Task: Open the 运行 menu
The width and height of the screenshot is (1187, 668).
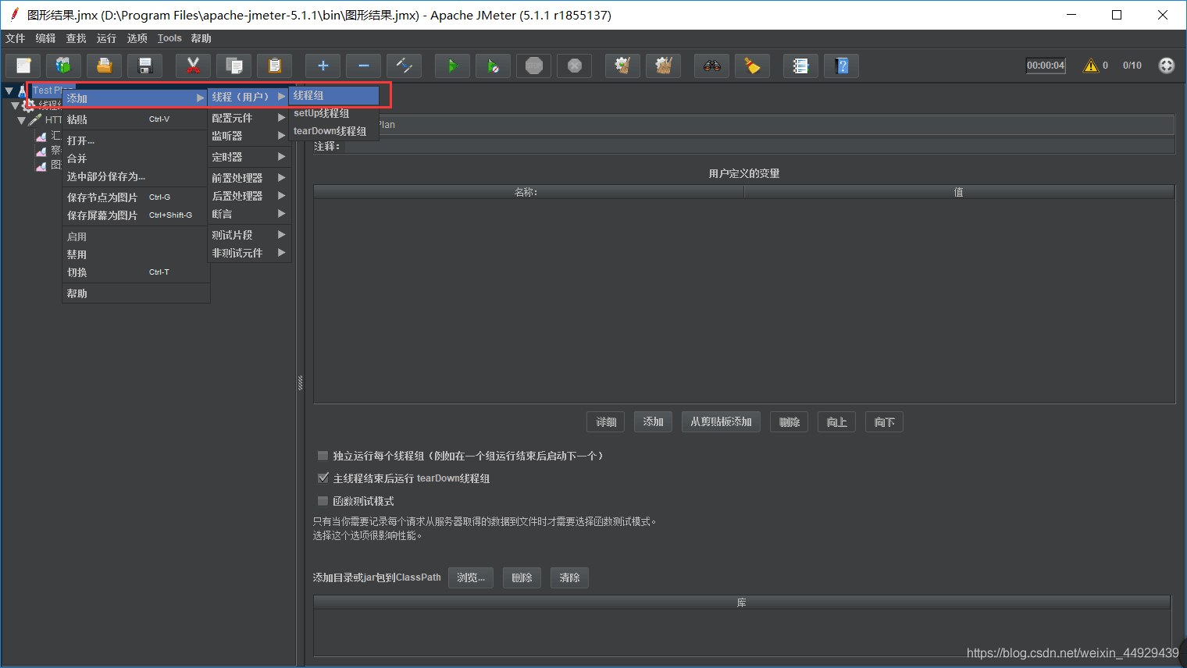Action: coord(106,38)
